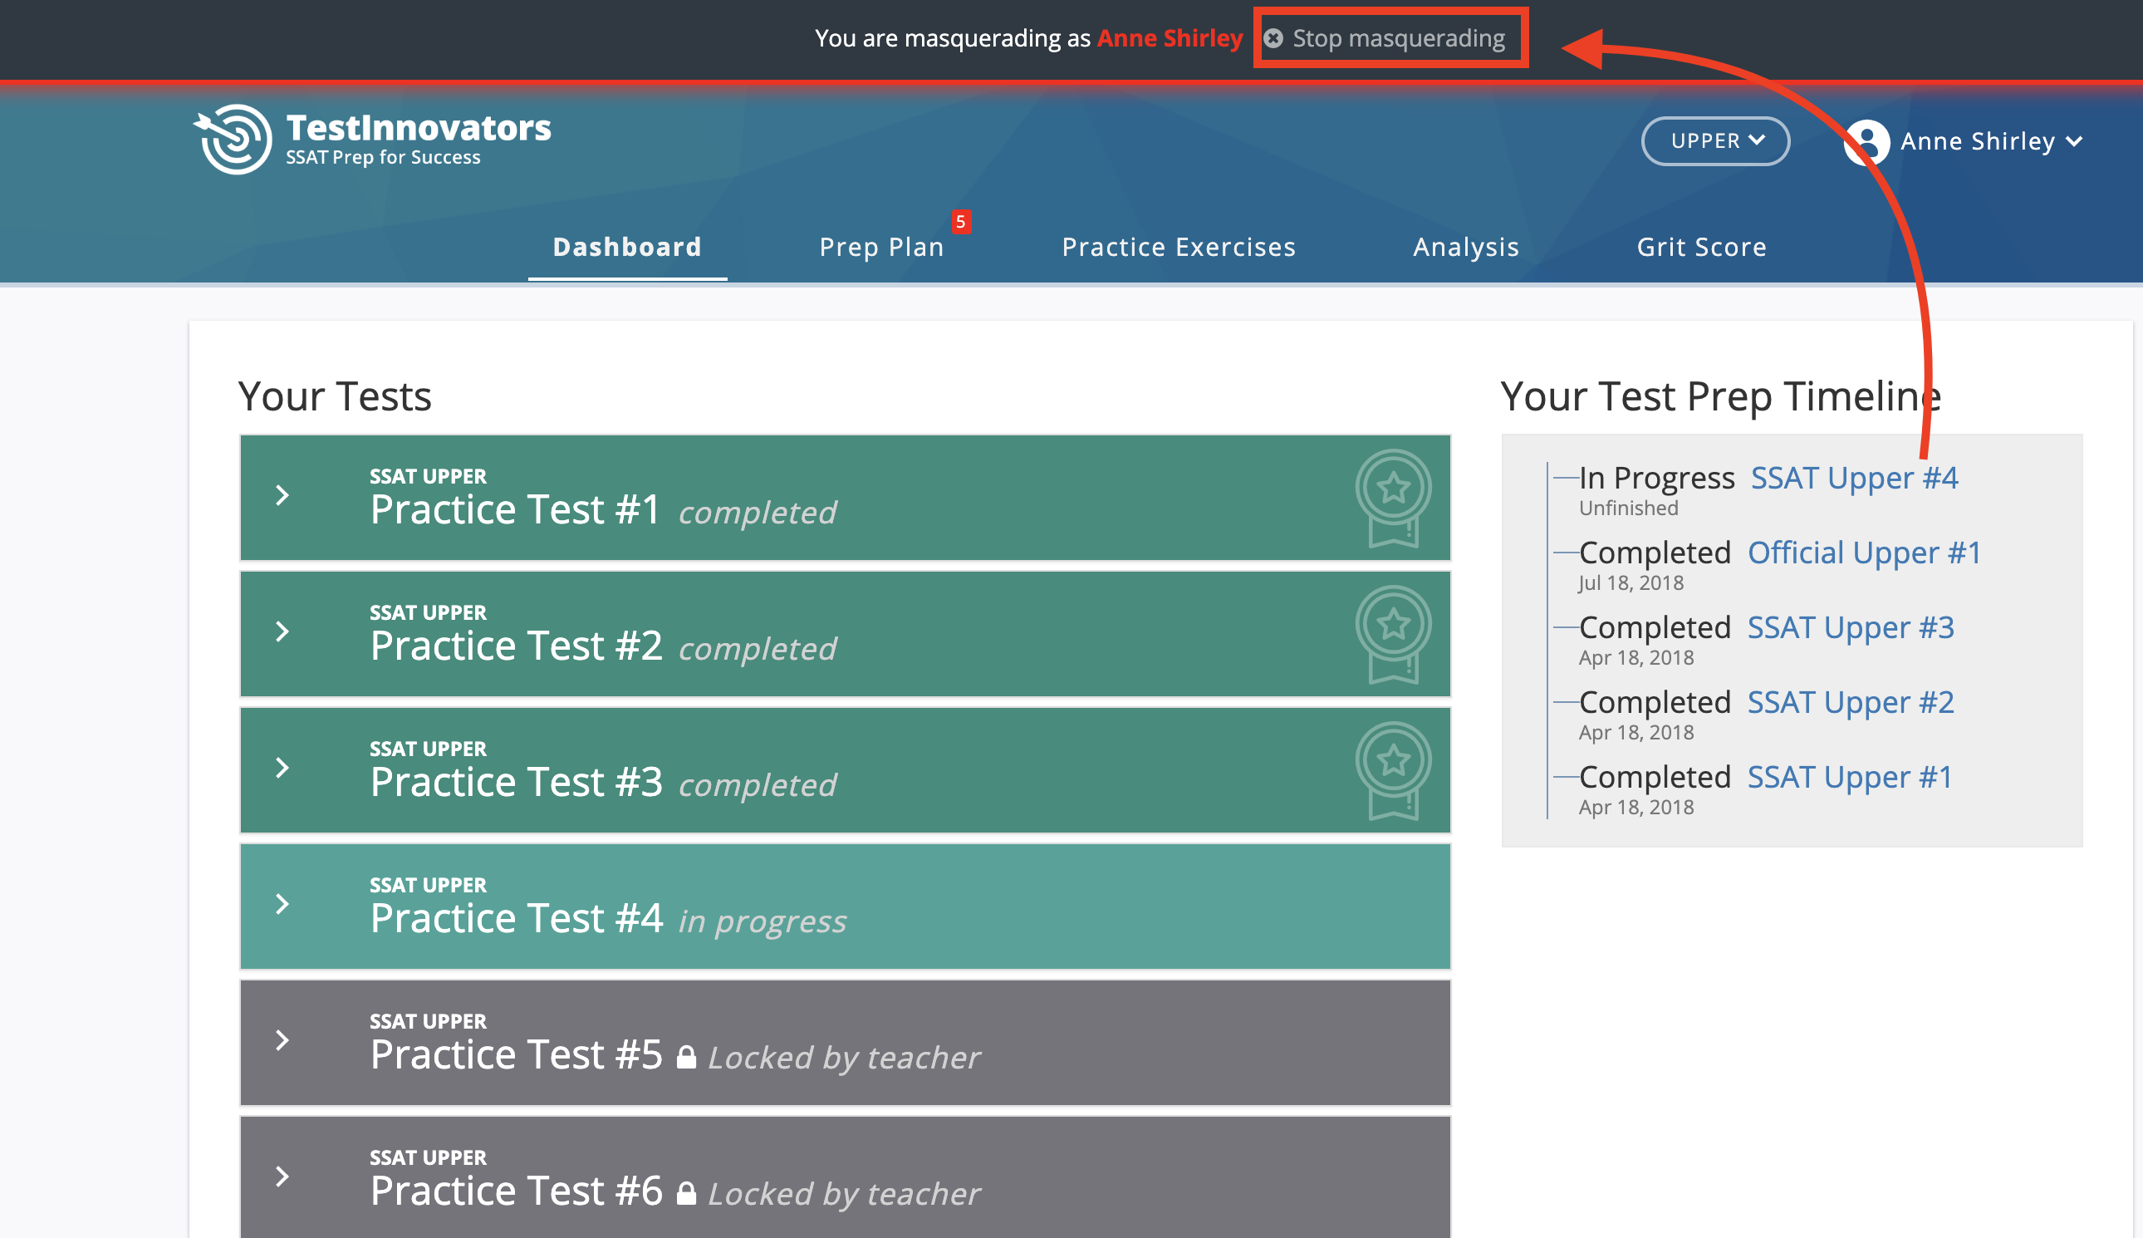Click the TestInnovators target logo icon
Screen dimensions: 2143x1238
(x=232, y=139)
